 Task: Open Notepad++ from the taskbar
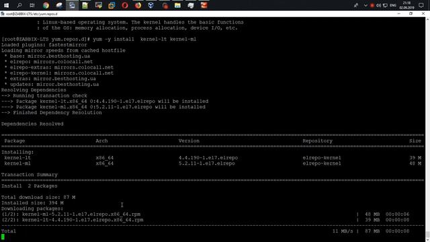click(x=85, y=5)
